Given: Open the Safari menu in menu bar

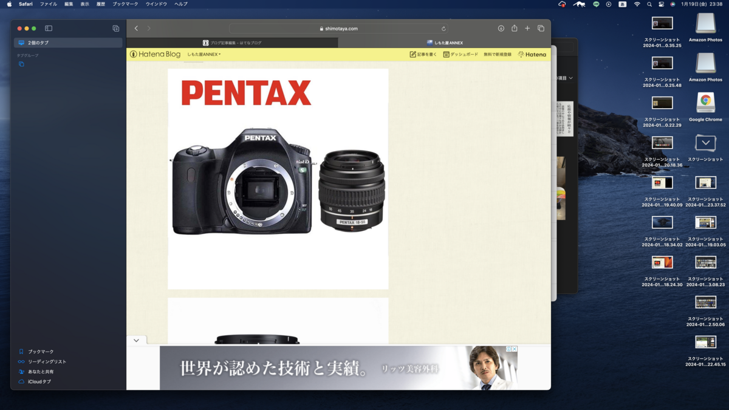Looking at the screenshot, I should (26, 4).
